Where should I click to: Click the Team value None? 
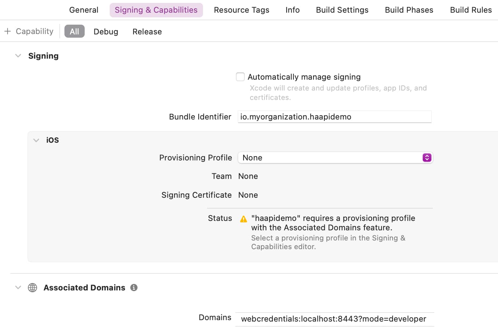(x=248, y=176)
